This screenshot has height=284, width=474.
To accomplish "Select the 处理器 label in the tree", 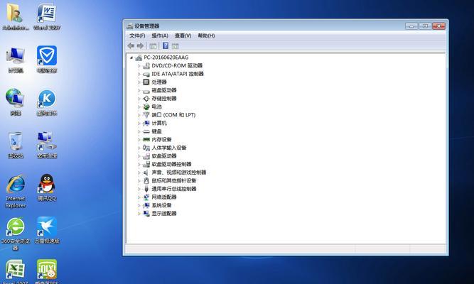I will click(x=159, y=82).
